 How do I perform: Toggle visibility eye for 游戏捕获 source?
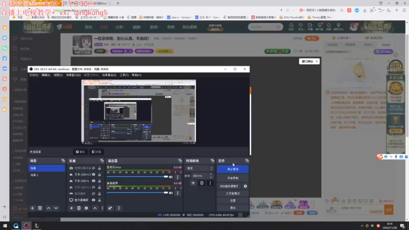click(94, 194)
